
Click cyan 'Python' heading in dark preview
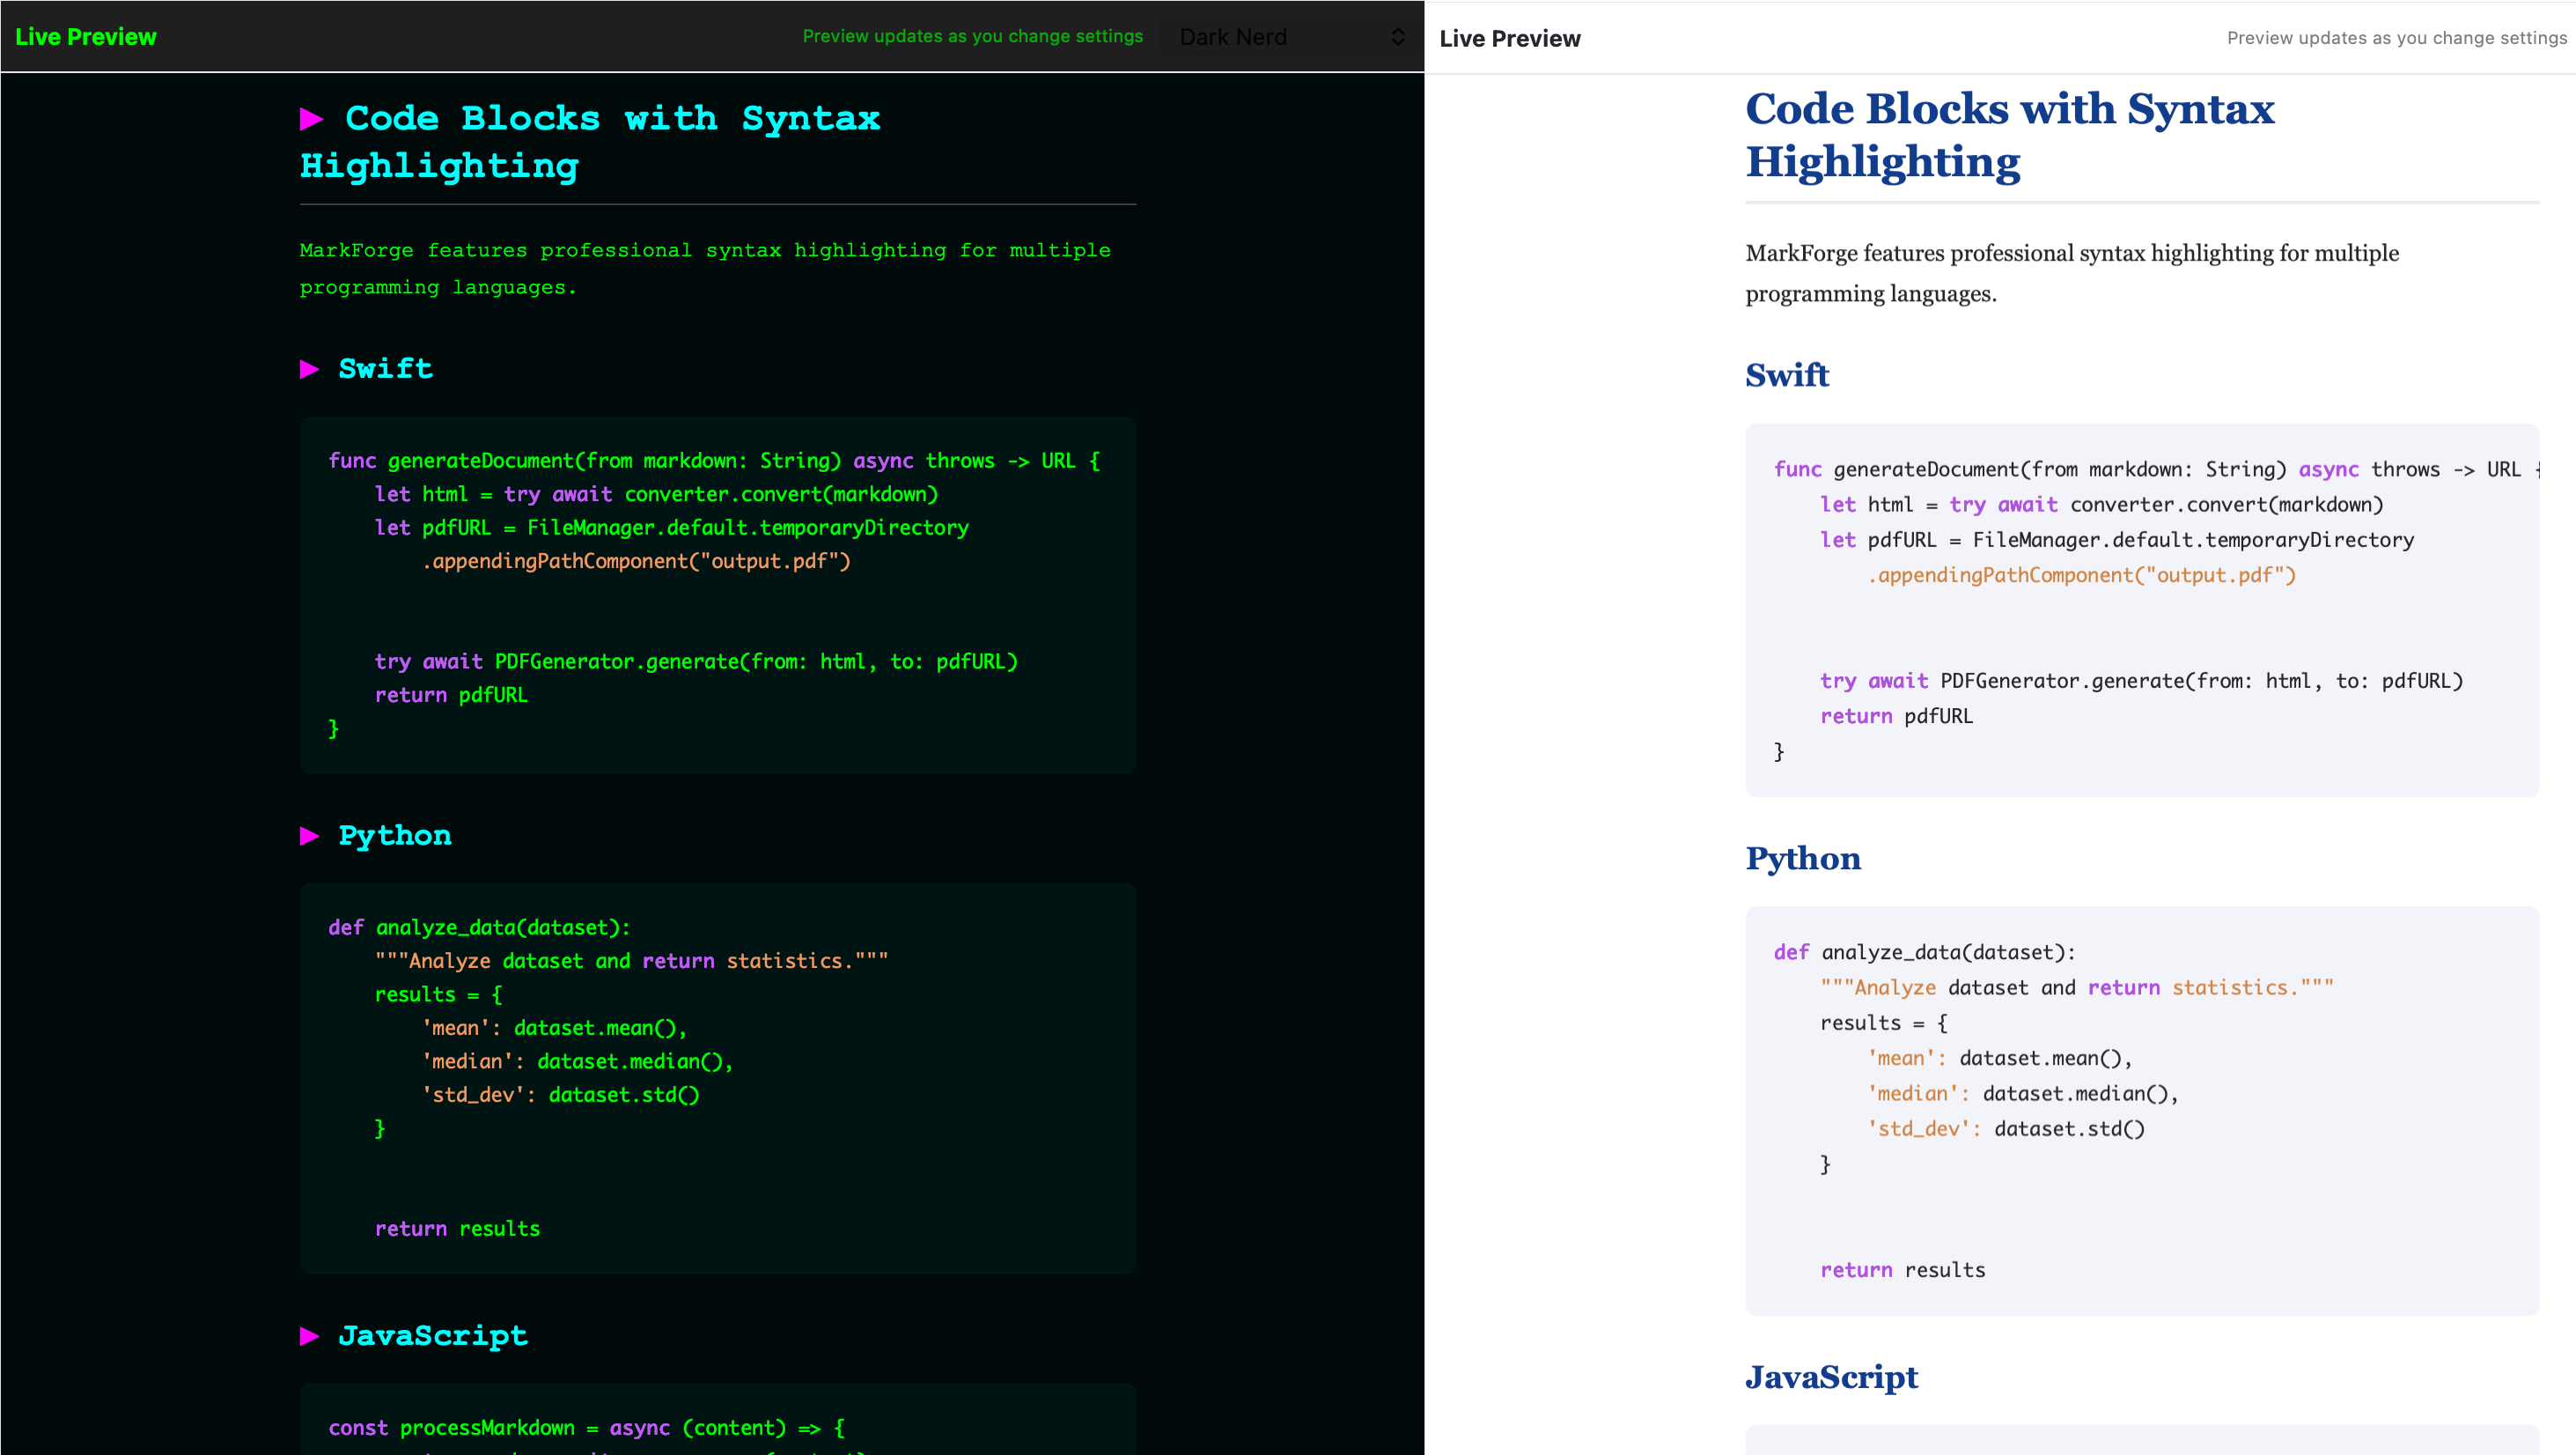coord(394,836)
